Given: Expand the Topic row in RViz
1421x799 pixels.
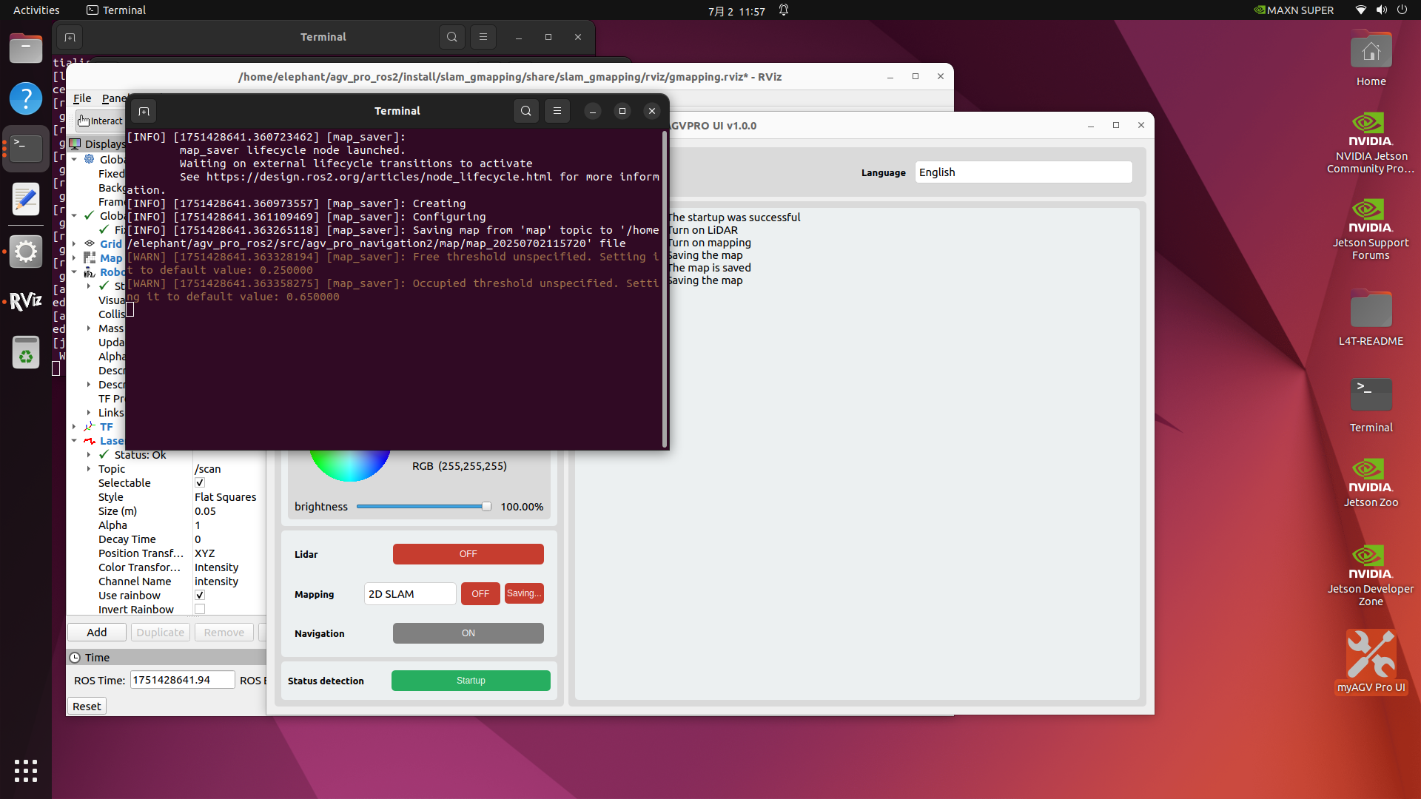Looking at the screenshot, I should pos(89,469).
